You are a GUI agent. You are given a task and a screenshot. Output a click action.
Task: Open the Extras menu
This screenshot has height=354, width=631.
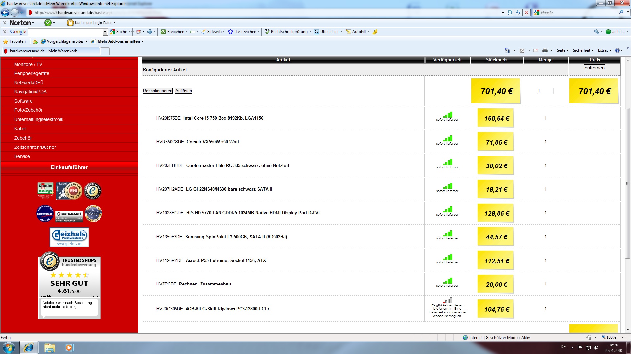pos(605,50)
